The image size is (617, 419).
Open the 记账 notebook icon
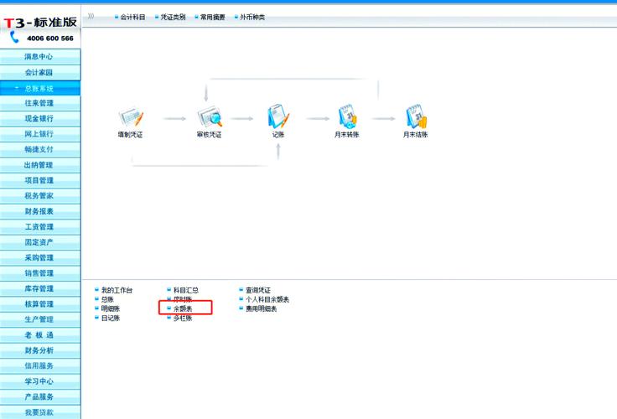278,116
